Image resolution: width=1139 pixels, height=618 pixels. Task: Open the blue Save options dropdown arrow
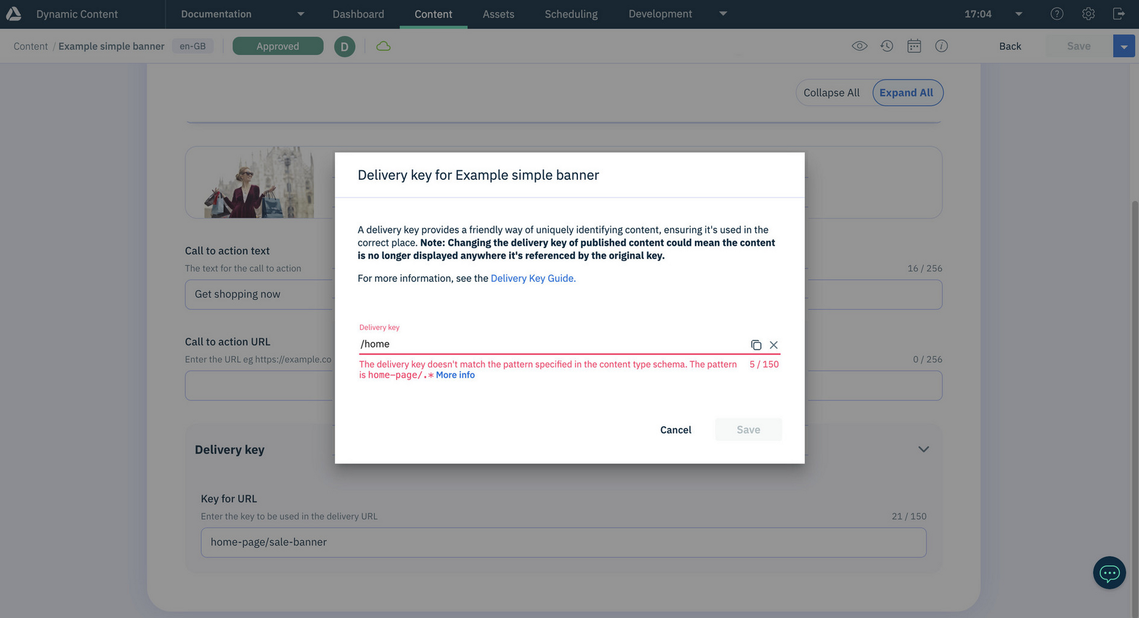[x=1123, y=46]
